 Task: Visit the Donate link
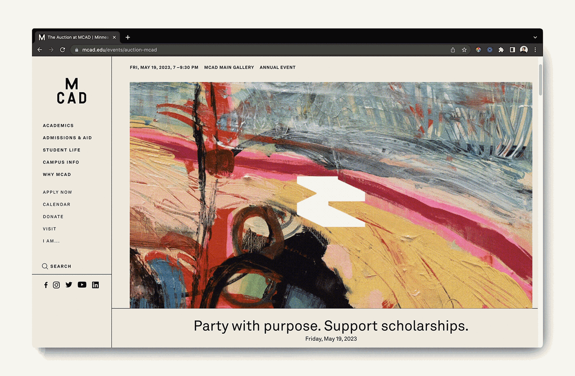(53, 217)
